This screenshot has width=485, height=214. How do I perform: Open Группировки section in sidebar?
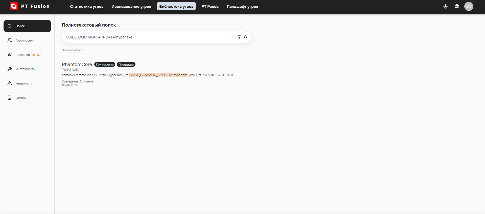pyautogui.click(x=27, y=40)
